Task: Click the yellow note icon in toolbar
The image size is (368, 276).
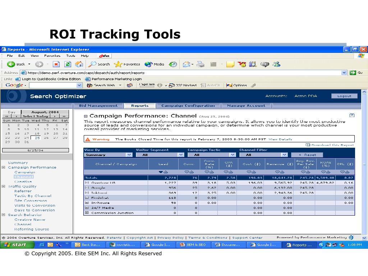Action: (x=230, y=64)
